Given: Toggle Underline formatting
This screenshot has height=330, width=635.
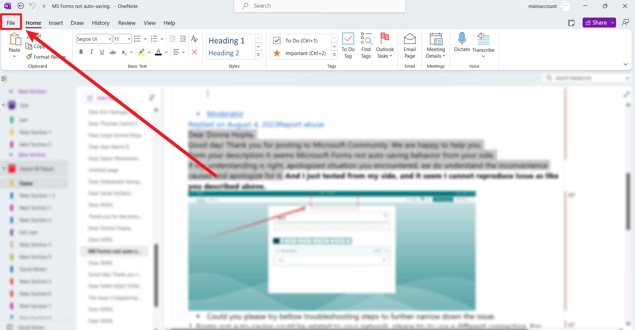Looking at the screenshot, I should tap(102, 52).
